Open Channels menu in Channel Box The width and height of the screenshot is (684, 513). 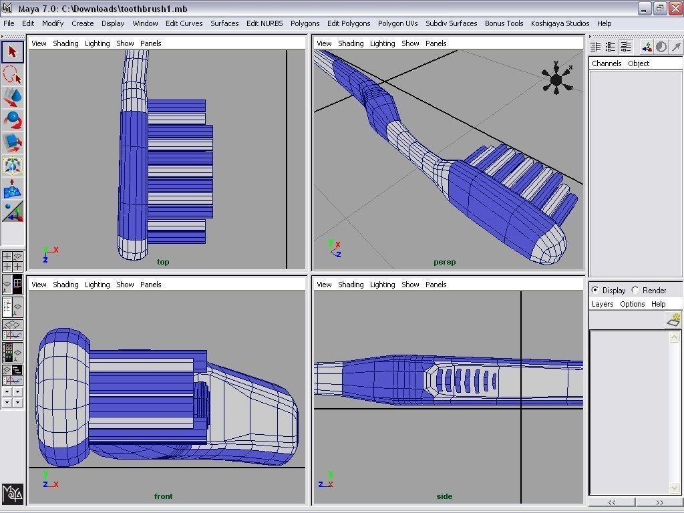(x=607, y=63)
